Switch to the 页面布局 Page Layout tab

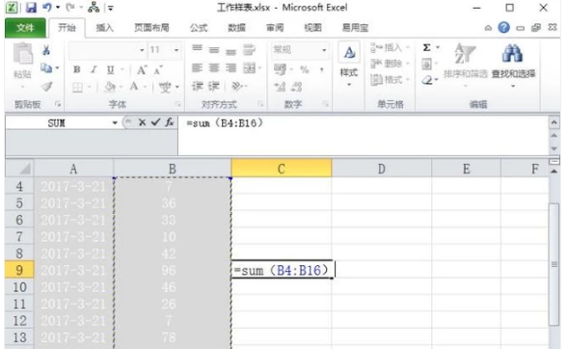point(151,28)
